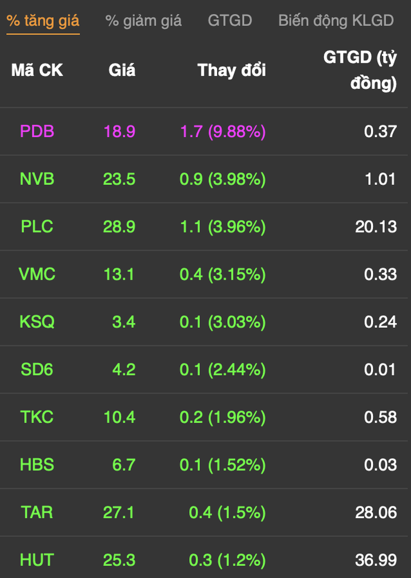The width and height of the screenshot is (411, 578).
Task: Click the GTGD (tỷ đồng) column header
Action: (360, 70)
